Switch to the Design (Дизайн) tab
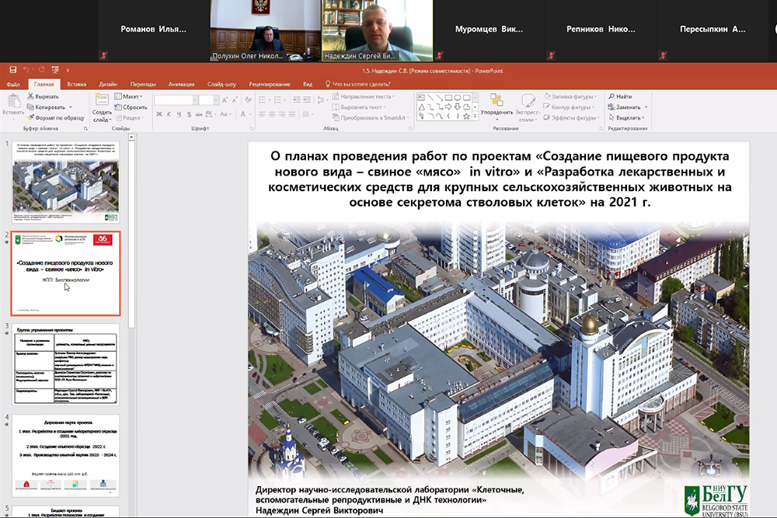This screenshot has width=777, height=518. click(x=108, y=84)
